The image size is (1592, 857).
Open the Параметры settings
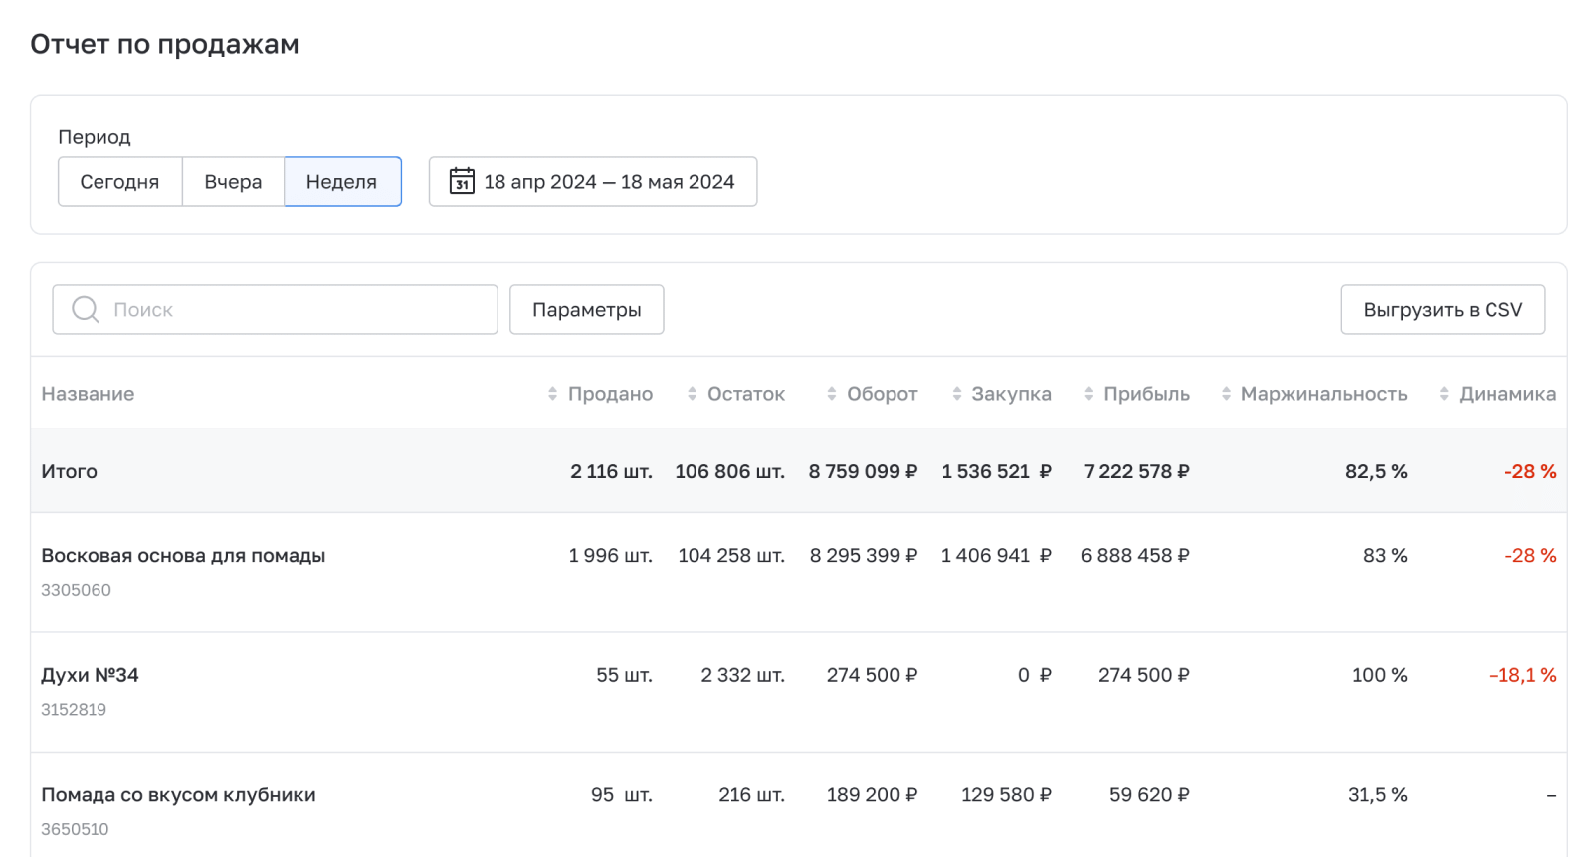coord(586,310)
